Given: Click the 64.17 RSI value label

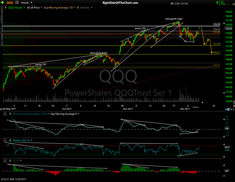Looking at the screenshot, I should click(227, 147).
